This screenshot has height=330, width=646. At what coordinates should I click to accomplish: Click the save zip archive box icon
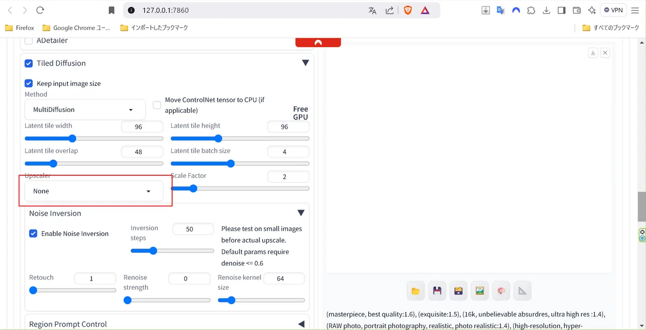pyautogui.click(x=458, y=291)
